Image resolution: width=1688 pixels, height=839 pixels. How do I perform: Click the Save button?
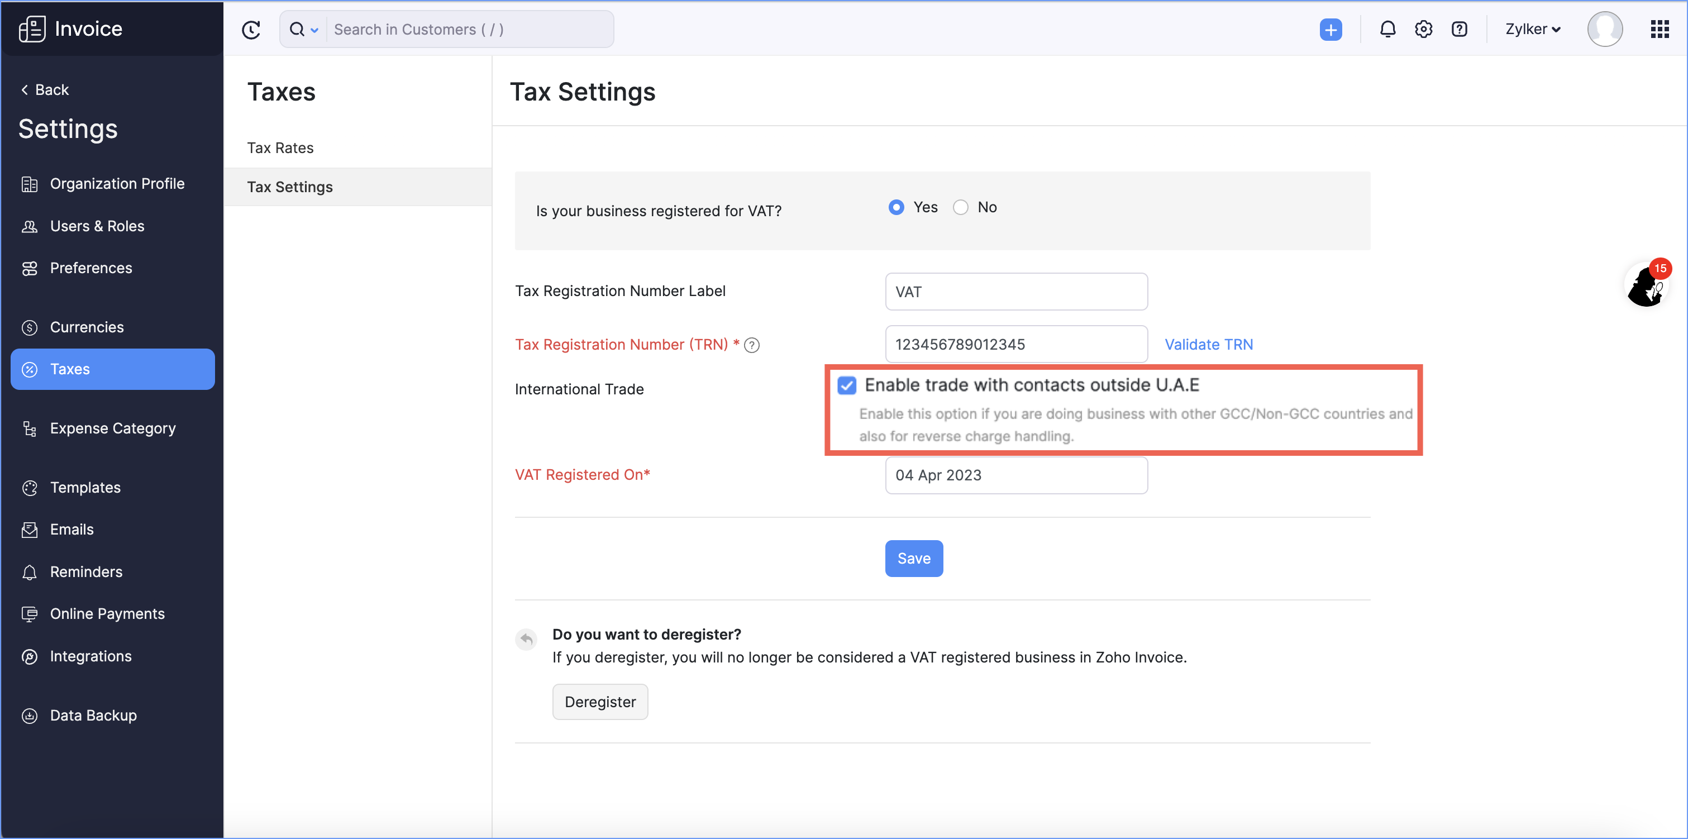coord(913,559)
